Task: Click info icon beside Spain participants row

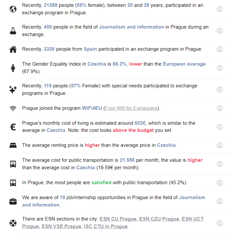Action: [x=219, y=49]
